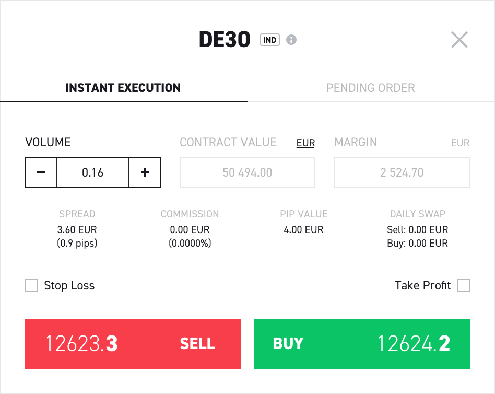Click the info icon next to DE30
The image size is (495, 394).
click(x=291, y=40)
